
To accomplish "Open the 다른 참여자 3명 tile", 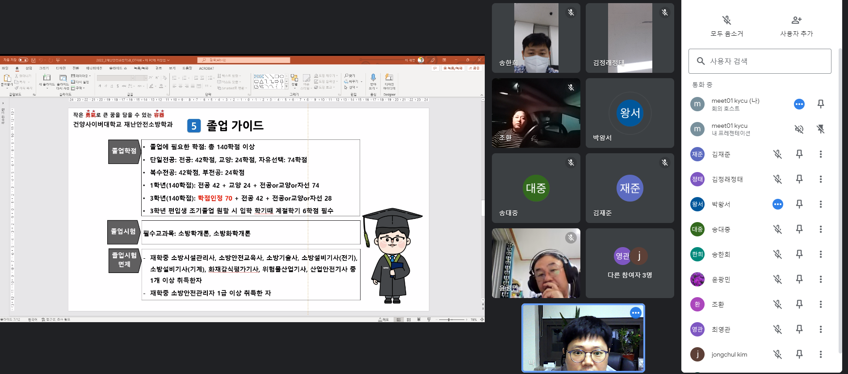I will pyautogui.click(x=630, y=263).
